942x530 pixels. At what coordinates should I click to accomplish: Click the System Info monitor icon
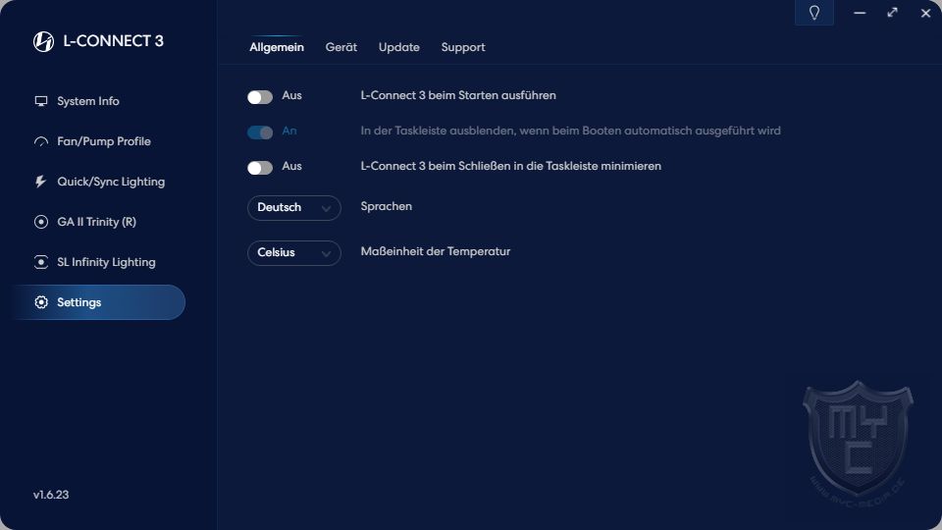tap(41, 101)
